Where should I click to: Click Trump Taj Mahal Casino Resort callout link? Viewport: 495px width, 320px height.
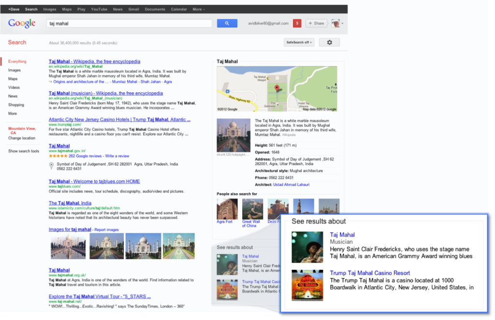[370, 273]
